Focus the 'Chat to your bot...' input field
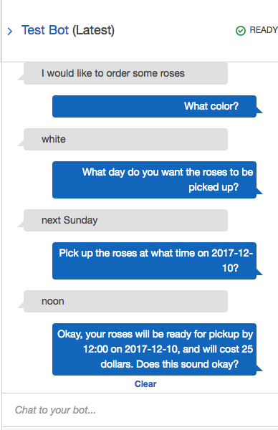 [x=140, y=410]
